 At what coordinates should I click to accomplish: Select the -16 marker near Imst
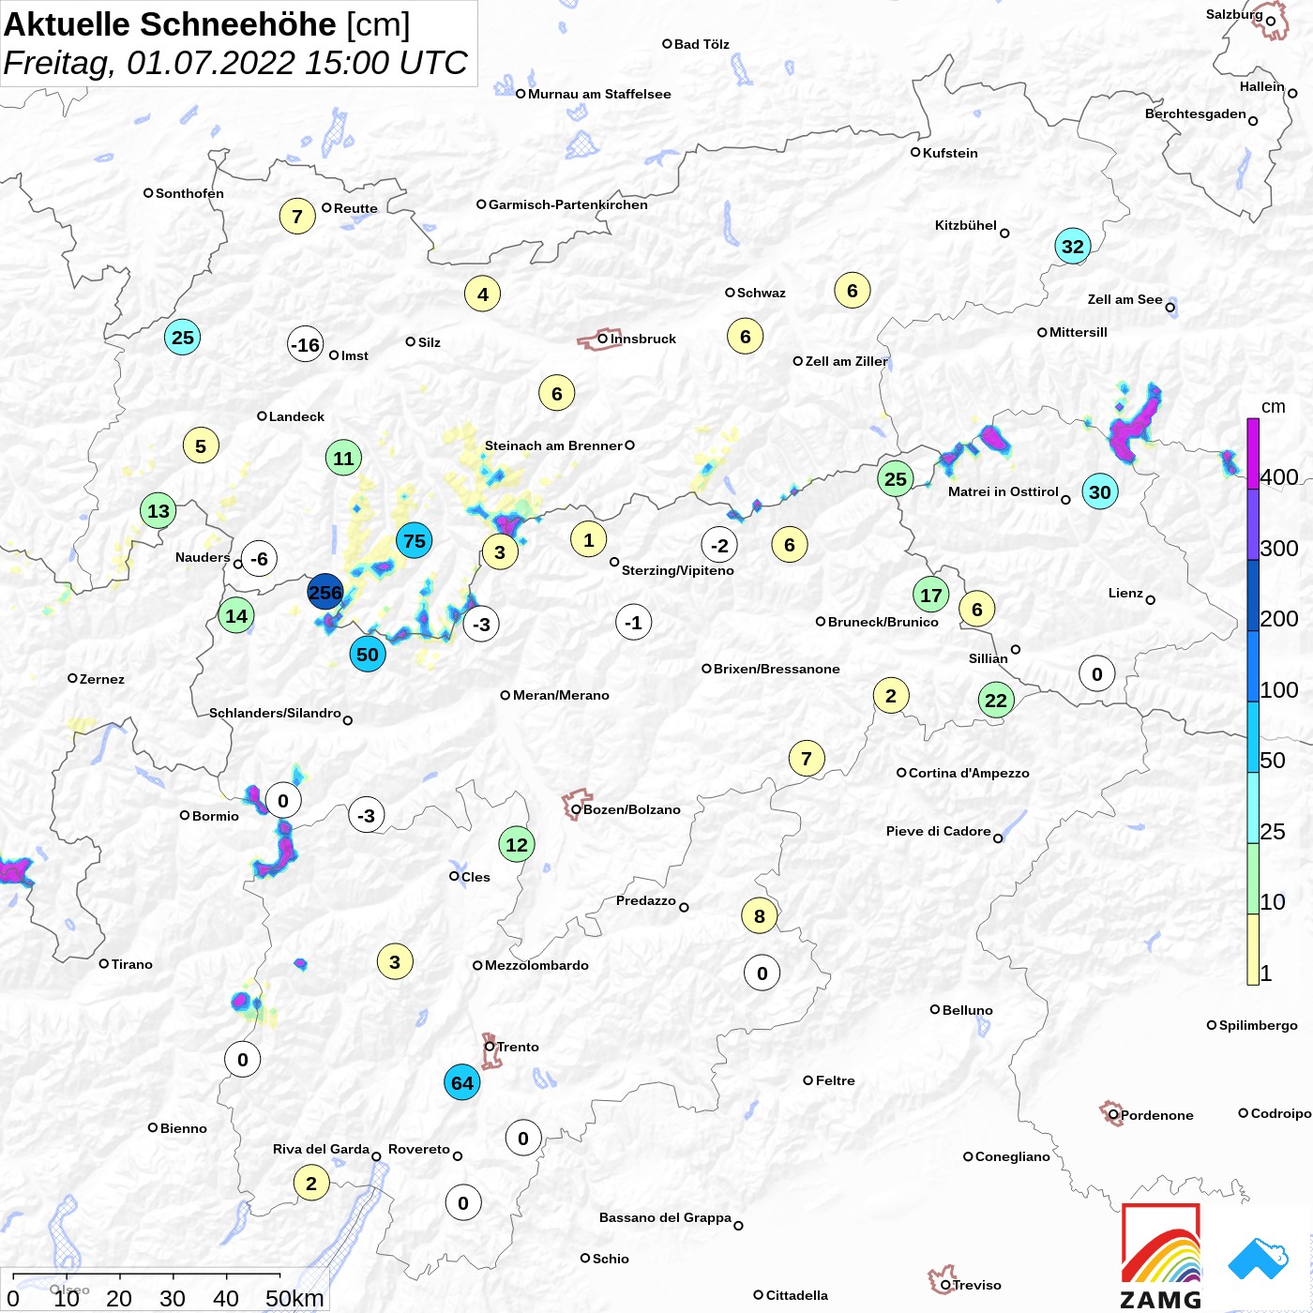(306, 345)
